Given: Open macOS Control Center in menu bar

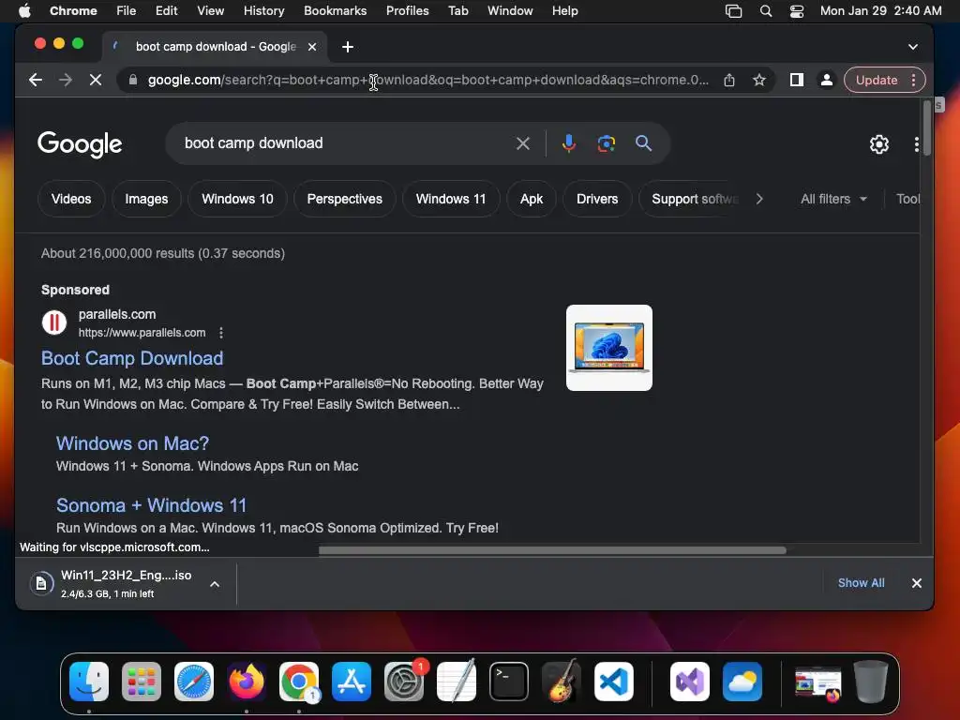Looking at the screenshot, I should pos(797,11).
